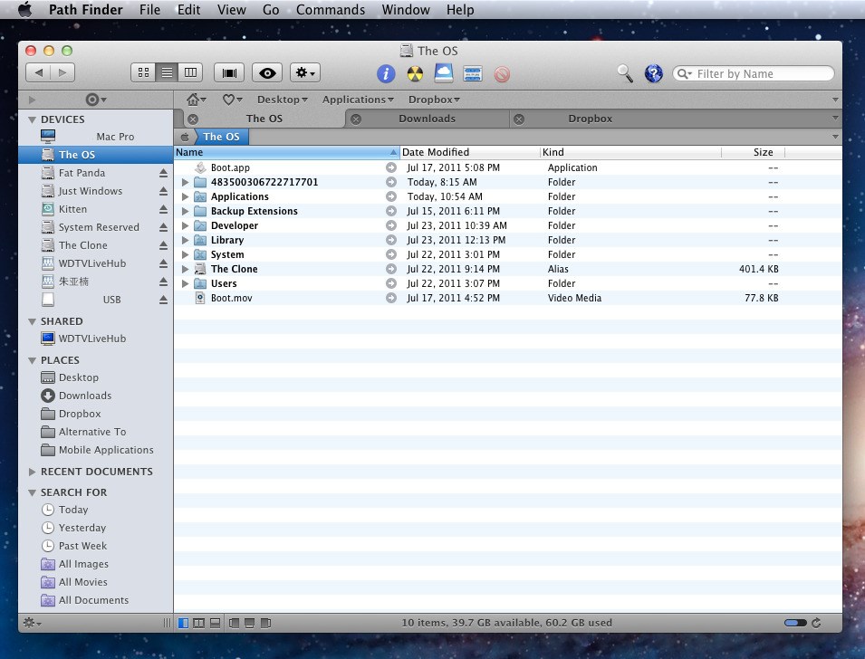Screen dimensions: 865x659
Task: Eject the Just Windows volume
Action: click(x=163, y=191)
